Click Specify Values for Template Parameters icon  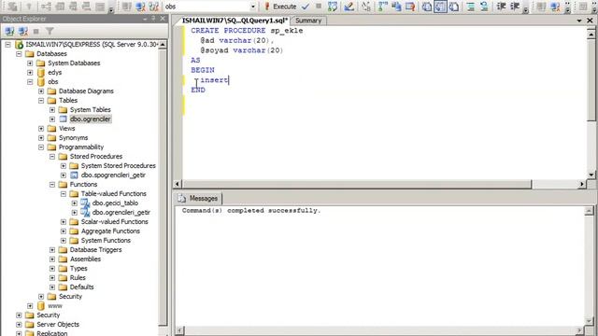pyautogui.click(x=366, y=7)
